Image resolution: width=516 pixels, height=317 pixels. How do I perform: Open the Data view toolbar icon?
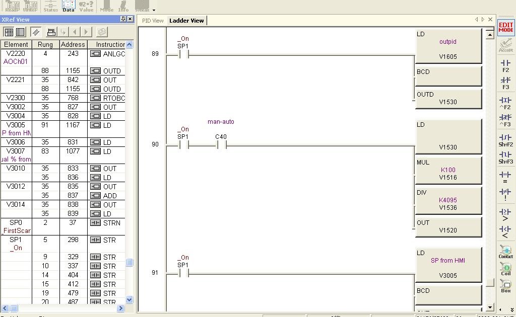(x=69, y=6)
